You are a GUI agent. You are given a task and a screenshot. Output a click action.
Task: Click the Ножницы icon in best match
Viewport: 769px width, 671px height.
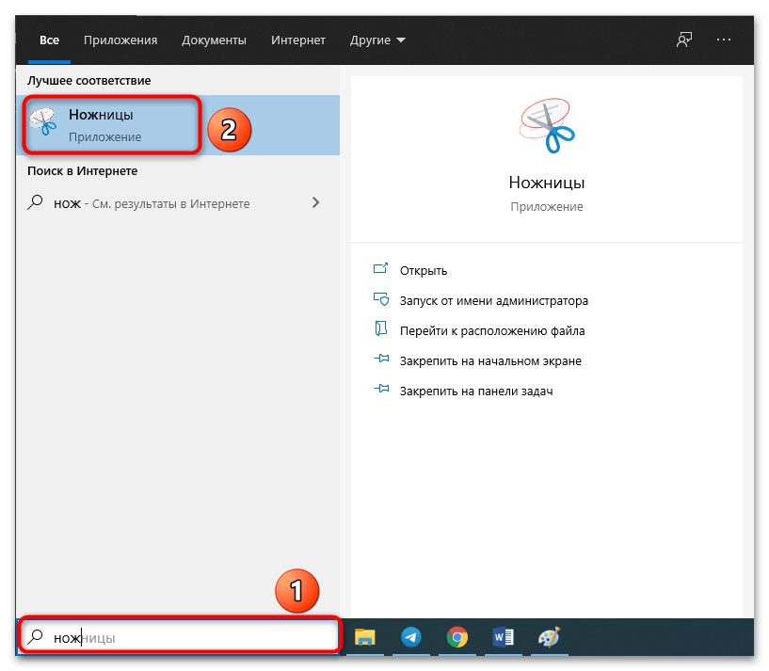[x=42, y=124]
